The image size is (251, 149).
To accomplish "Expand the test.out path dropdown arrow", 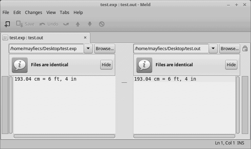I will (213, 48).
